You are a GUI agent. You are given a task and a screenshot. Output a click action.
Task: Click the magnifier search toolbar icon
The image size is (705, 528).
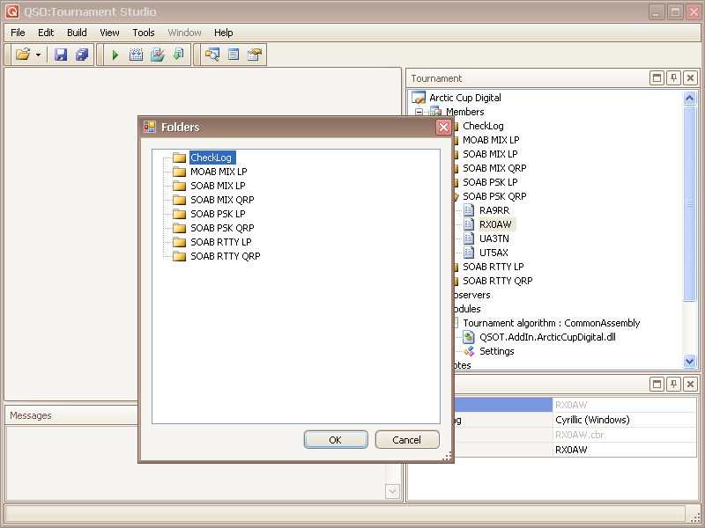tap(212, 55)
